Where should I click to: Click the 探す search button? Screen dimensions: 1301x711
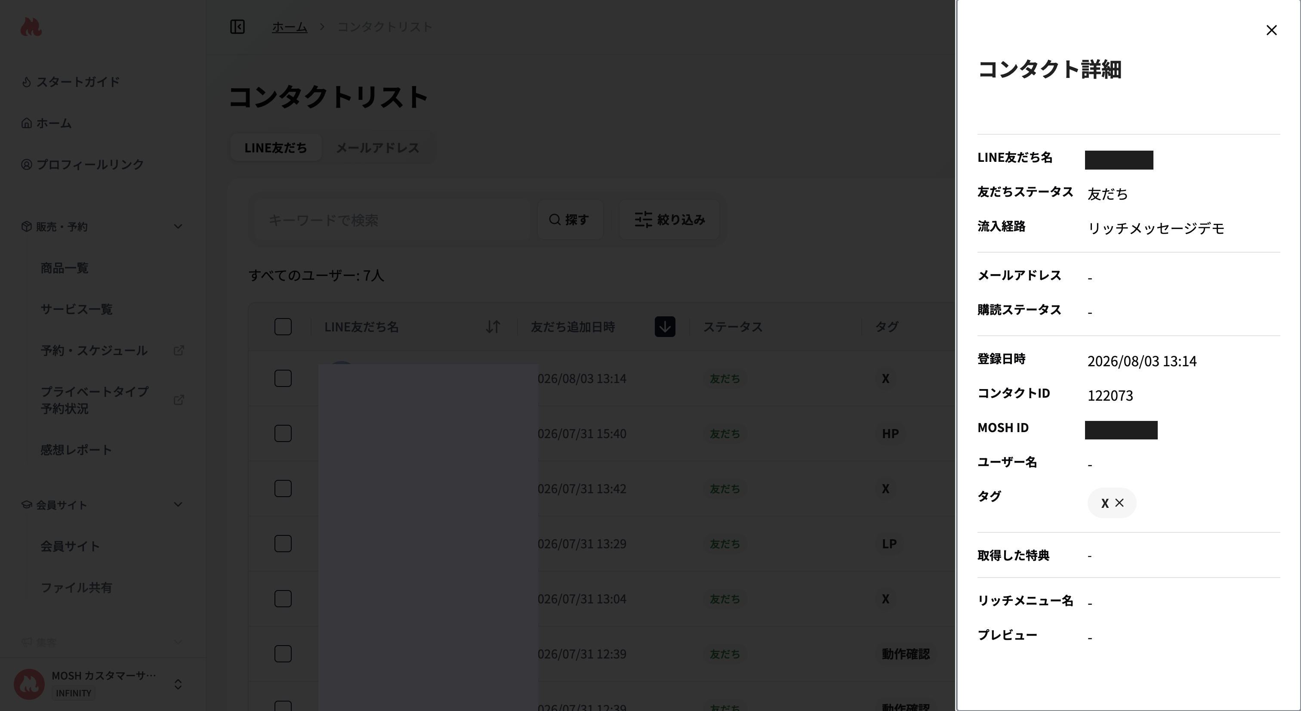point(570,220)
